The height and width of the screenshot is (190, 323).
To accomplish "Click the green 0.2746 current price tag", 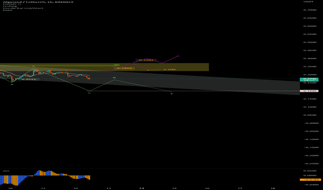I will (309, 79).
